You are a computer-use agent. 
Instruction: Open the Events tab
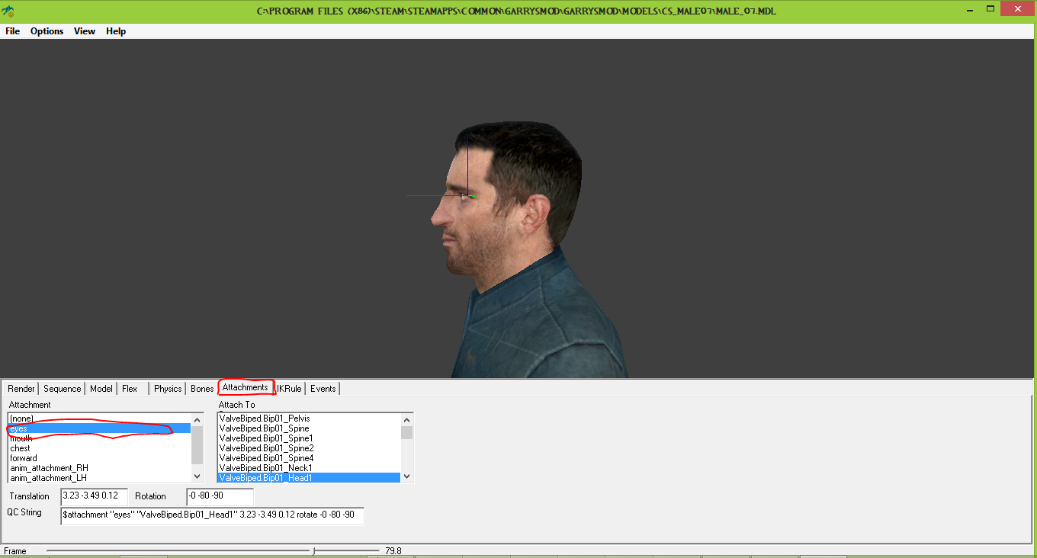(x=323, y=389)
